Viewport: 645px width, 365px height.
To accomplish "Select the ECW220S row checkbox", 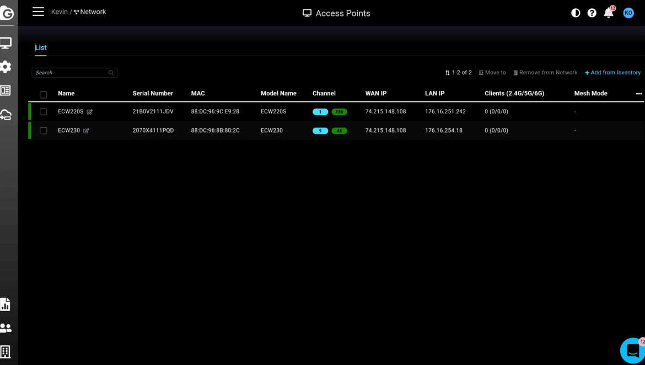I will [x=43, y=112].
